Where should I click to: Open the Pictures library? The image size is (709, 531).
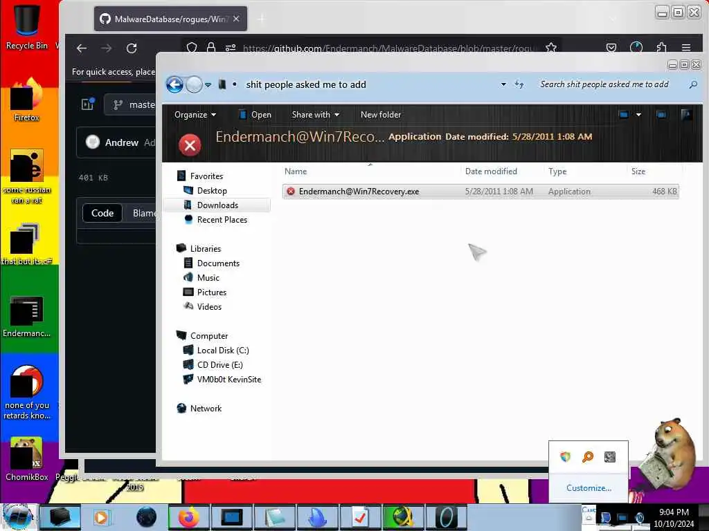point(212,292)
